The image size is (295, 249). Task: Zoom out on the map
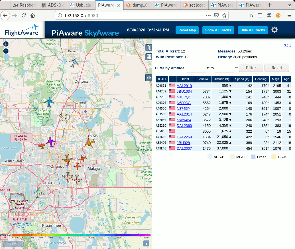tap(6, 51)
